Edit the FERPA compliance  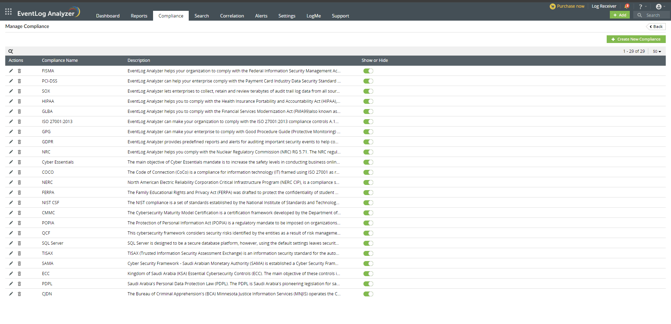(x=11, y=193)
